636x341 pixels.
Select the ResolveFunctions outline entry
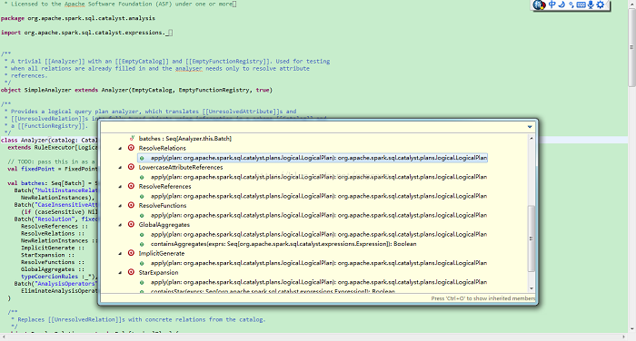(163, 205)
